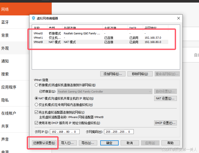
Task: Confirm with the 确定 button
Action: coord(109,143)
